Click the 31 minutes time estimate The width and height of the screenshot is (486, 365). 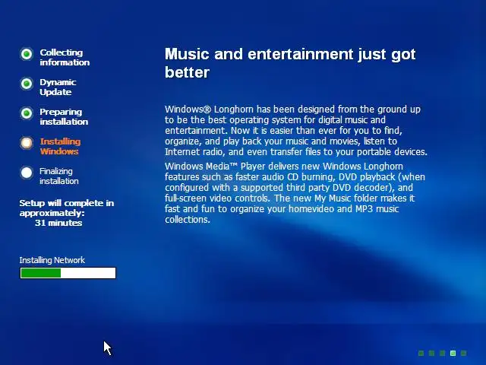[x=58, y=223]
